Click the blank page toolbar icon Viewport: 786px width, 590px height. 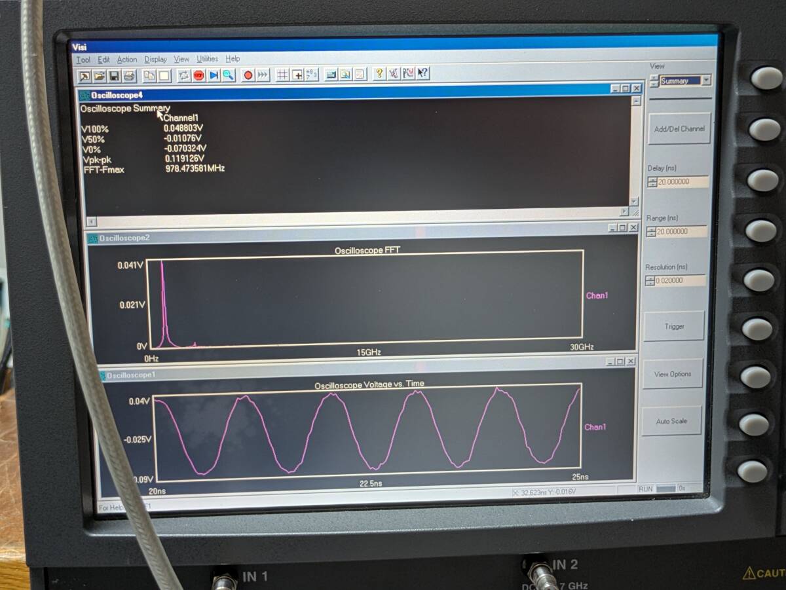coord(164,75)
